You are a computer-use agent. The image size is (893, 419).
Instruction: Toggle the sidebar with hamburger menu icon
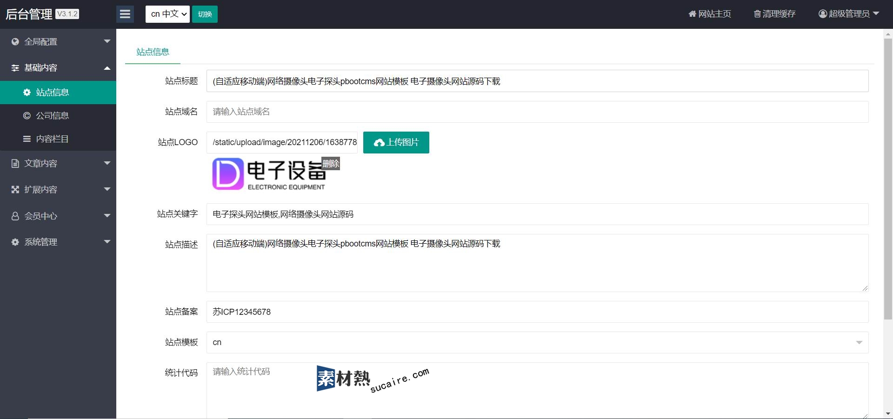(125, 14)
